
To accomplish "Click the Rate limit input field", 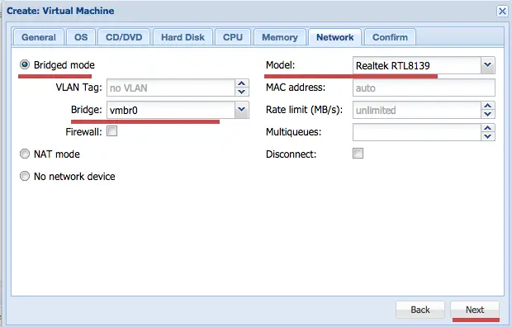I will [x=417, y=110].
